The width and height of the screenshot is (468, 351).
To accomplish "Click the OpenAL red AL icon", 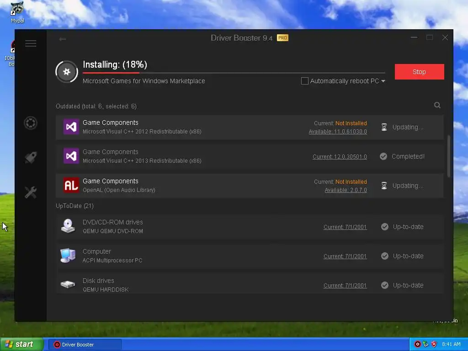I will 71,185.
